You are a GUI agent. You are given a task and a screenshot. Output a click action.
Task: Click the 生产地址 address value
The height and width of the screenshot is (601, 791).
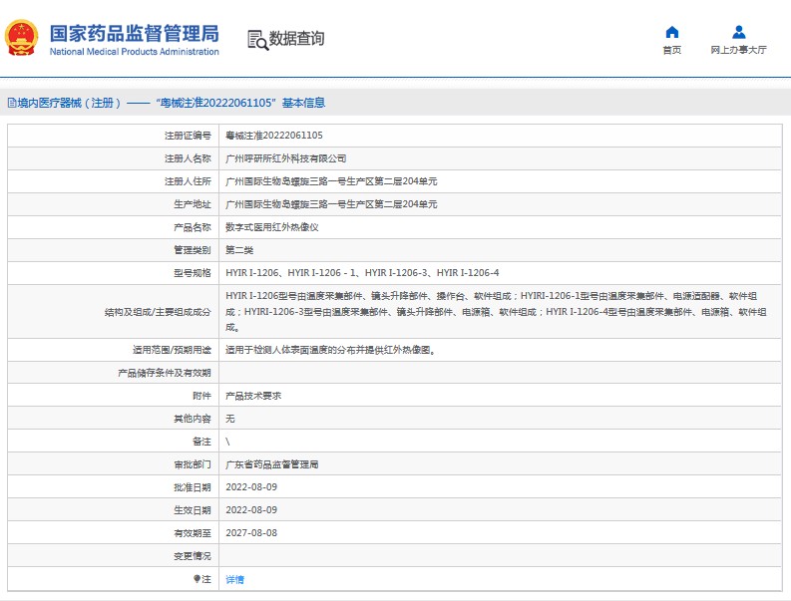coord(331,204)
